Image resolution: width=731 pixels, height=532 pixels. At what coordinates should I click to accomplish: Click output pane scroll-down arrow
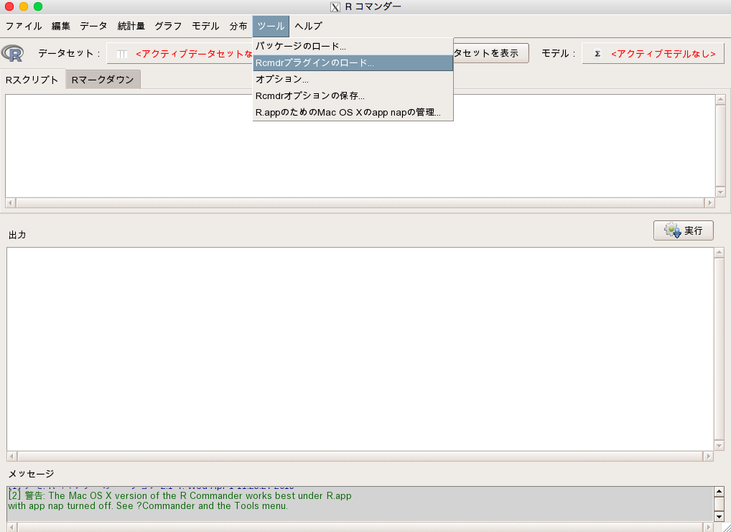[720, 446]
